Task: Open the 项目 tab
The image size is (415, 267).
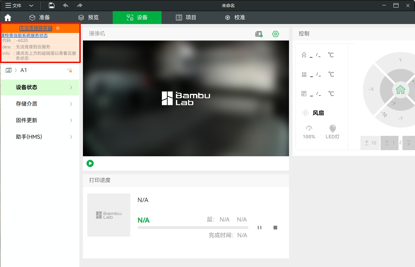Action: 186,18
